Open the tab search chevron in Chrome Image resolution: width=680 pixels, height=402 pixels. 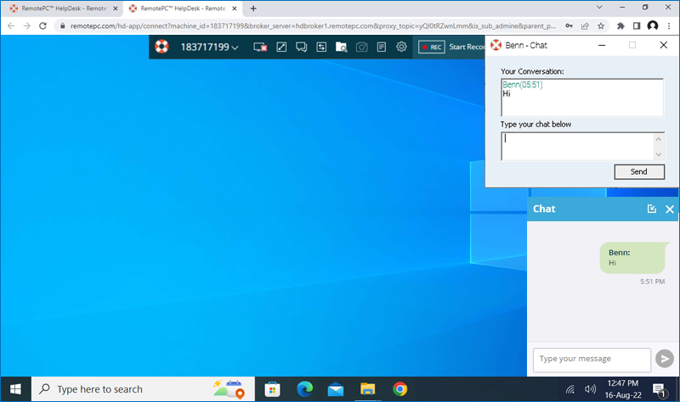click(599, 7)
